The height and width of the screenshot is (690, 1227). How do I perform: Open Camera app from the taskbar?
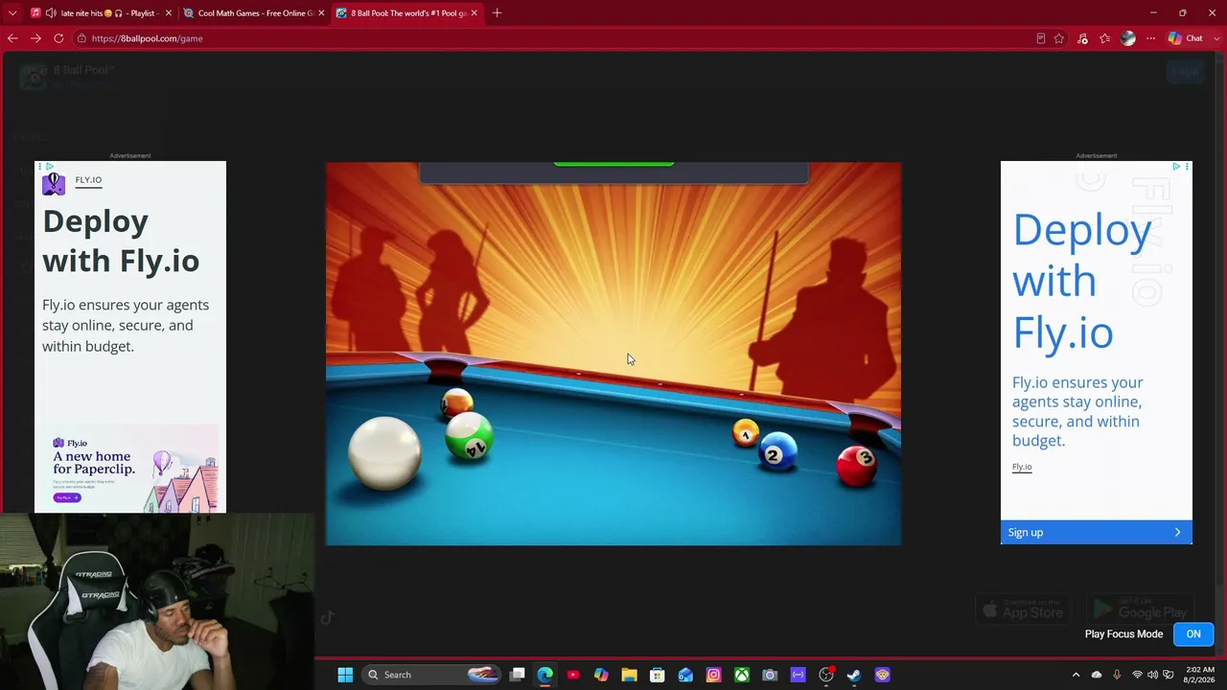770,675
